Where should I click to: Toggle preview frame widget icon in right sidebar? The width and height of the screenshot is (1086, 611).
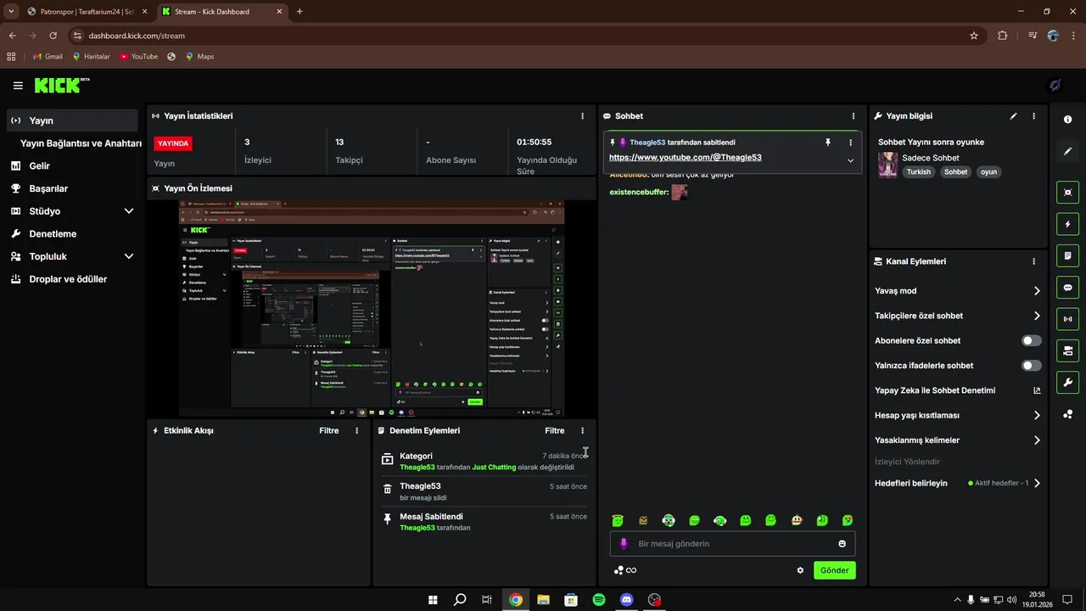click(1067, 193)
